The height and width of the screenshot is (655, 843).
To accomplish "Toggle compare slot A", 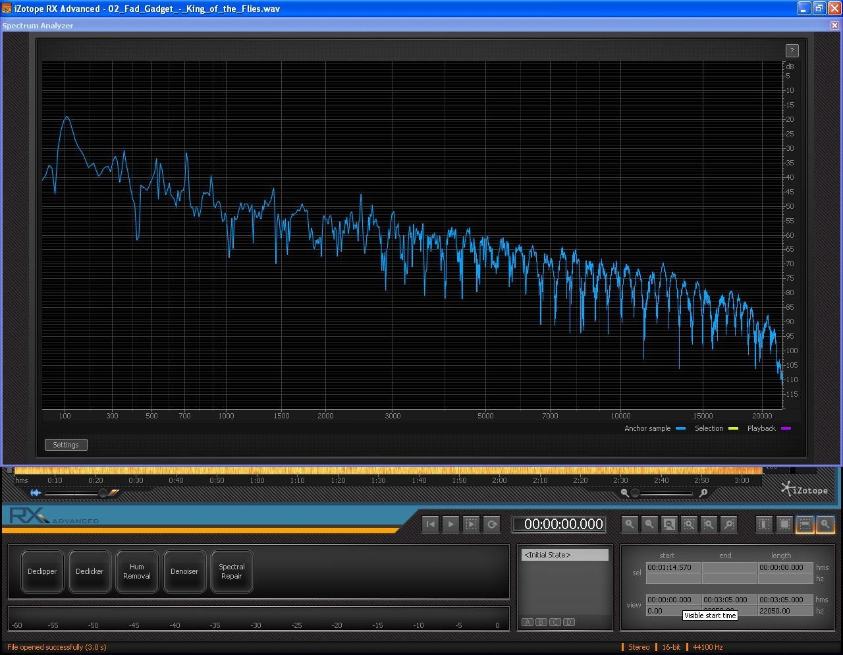I will click(x=528, y=622).
